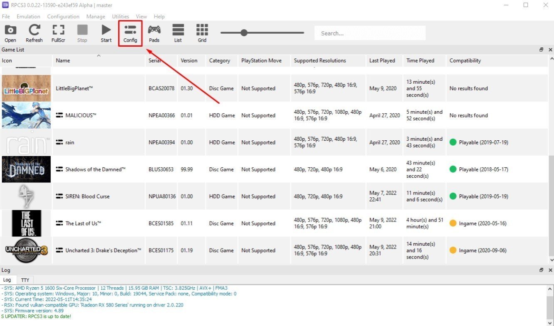Click config icon beside SIREN: Blood Curse
Viewport: 554px width, 326px height.
(59, 197)
